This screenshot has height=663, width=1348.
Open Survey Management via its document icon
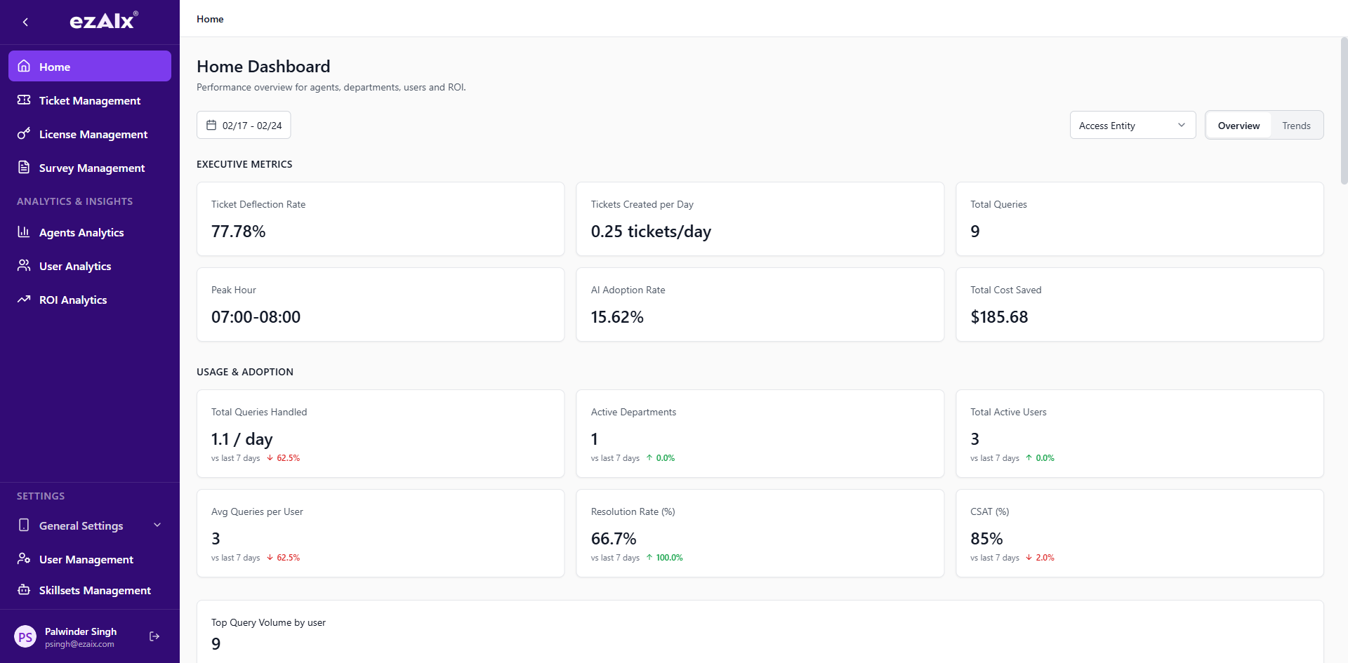[25, 168]
